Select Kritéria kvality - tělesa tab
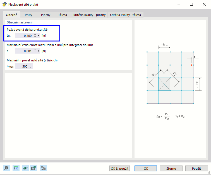 point(125,15)
